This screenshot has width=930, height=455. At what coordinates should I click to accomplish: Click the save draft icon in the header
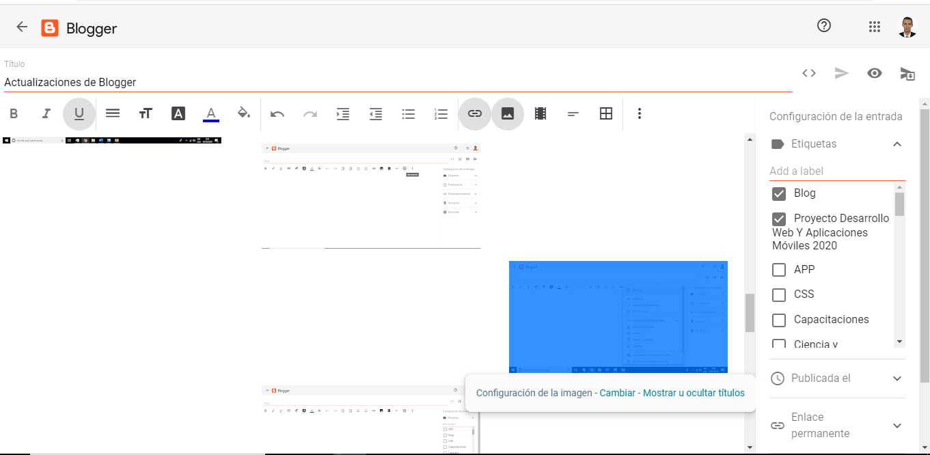(x=907, y=74)
